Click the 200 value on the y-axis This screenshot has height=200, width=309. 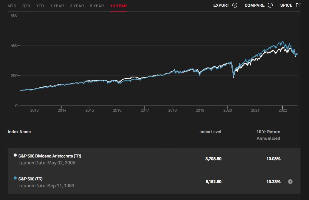click(x=14, y=75)
